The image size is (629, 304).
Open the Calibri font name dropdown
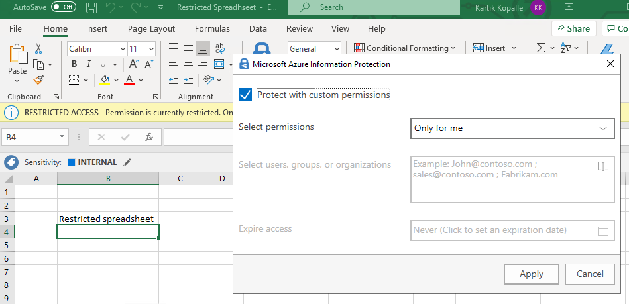(x=123, y=49)
